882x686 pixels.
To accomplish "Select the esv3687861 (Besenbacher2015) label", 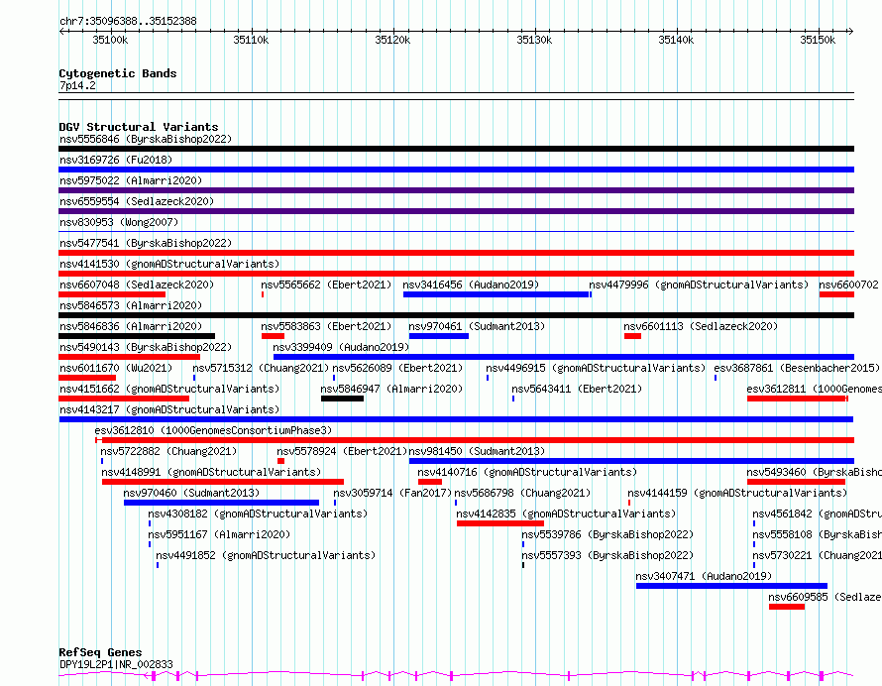I will pyautogui.click(x=797, y=368).
